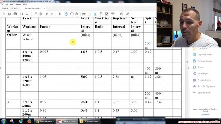Open the Window menu

18,4
